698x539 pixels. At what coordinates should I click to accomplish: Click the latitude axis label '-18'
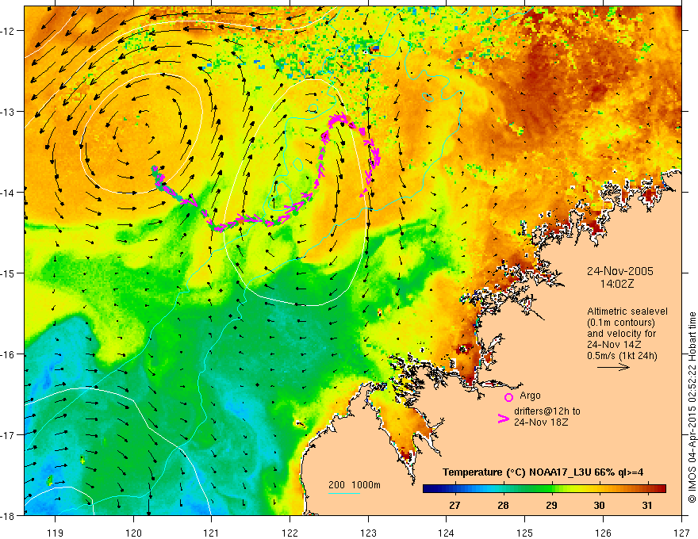coord(9,515)
